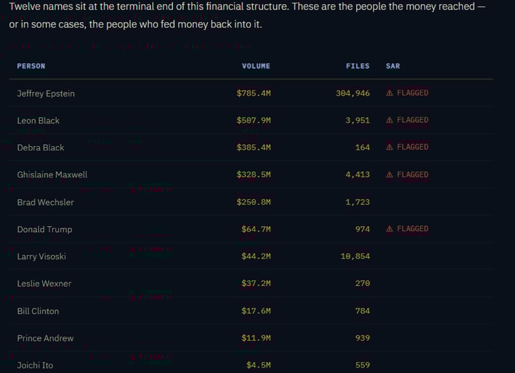Screen dimensions: 515x373
Task: Click on the Joichi Ito name
Action: tap(35, 366)
